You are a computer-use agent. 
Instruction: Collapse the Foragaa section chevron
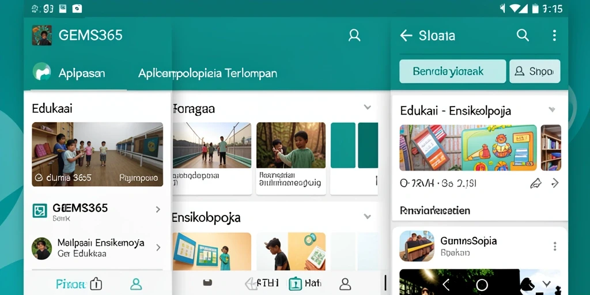click(x=368, y=107)
